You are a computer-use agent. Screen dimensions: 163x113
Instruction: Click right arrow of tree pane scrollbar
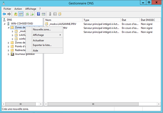tap(41, 104)
